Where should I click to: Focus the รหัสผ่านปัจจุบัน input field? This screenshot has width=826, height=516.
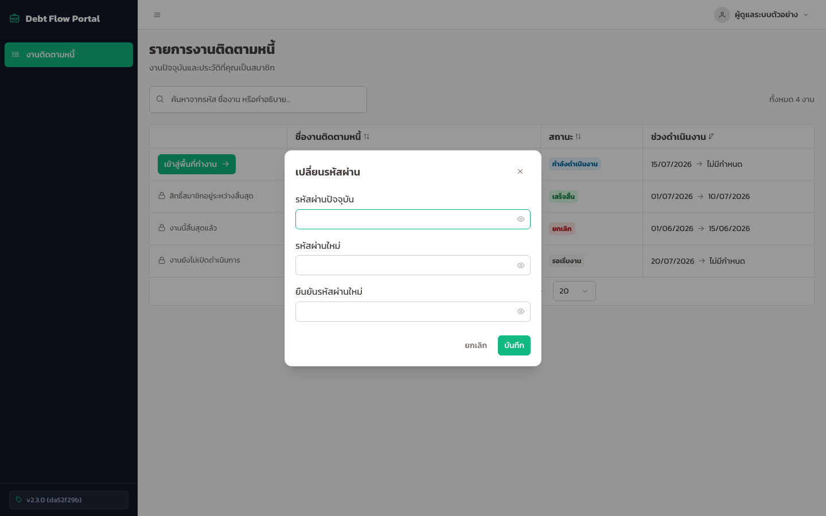413,219
